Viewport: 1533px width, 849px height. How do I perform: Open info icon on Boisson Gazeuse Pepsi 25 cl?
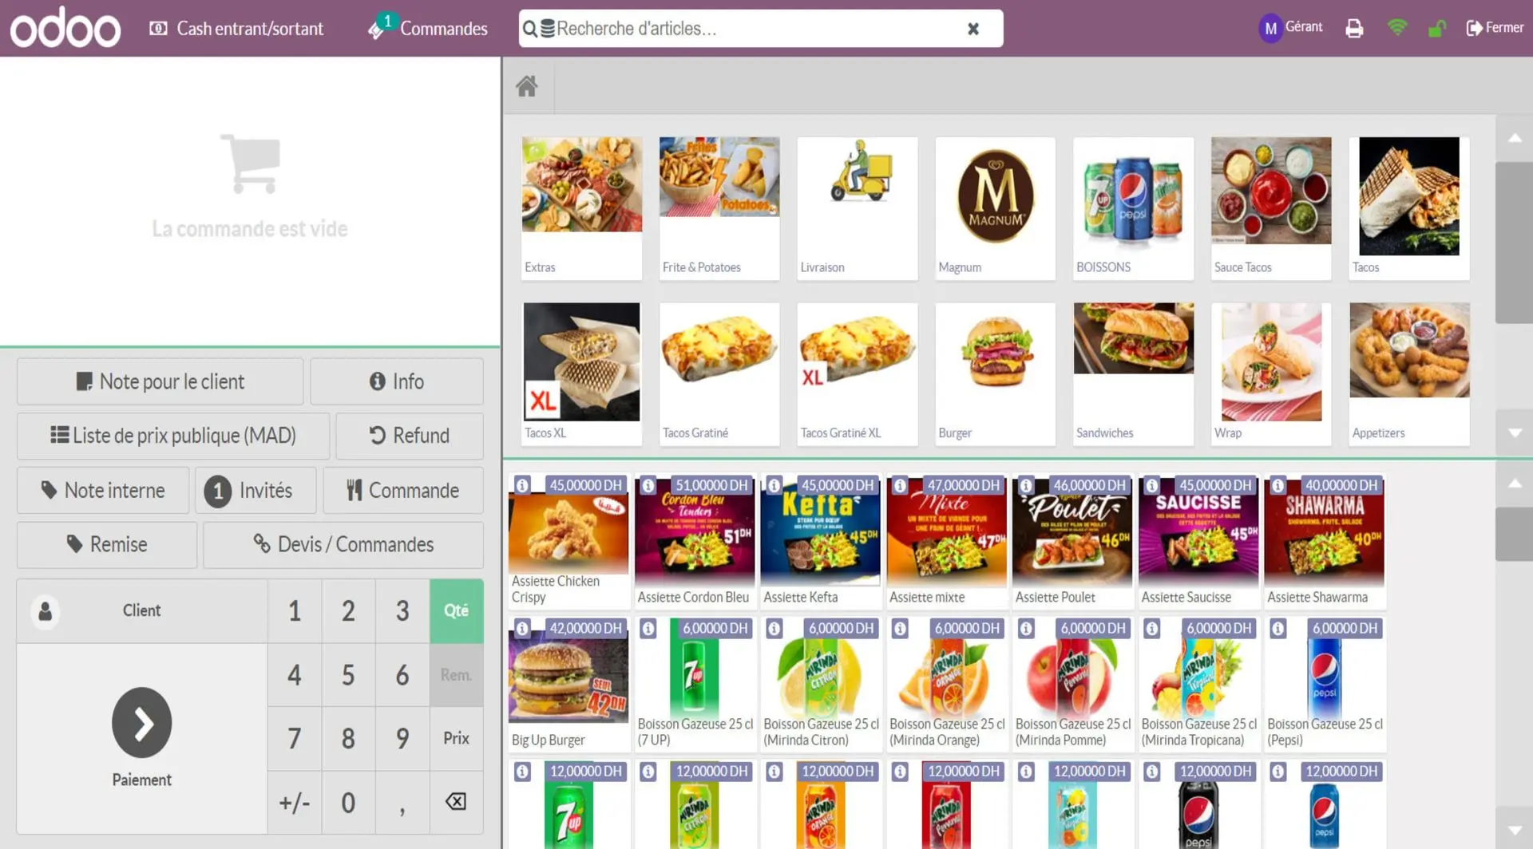(x=1278, y=629)
